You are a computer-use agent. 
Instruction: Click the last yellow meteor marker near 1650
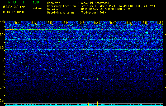click(157, 105)
